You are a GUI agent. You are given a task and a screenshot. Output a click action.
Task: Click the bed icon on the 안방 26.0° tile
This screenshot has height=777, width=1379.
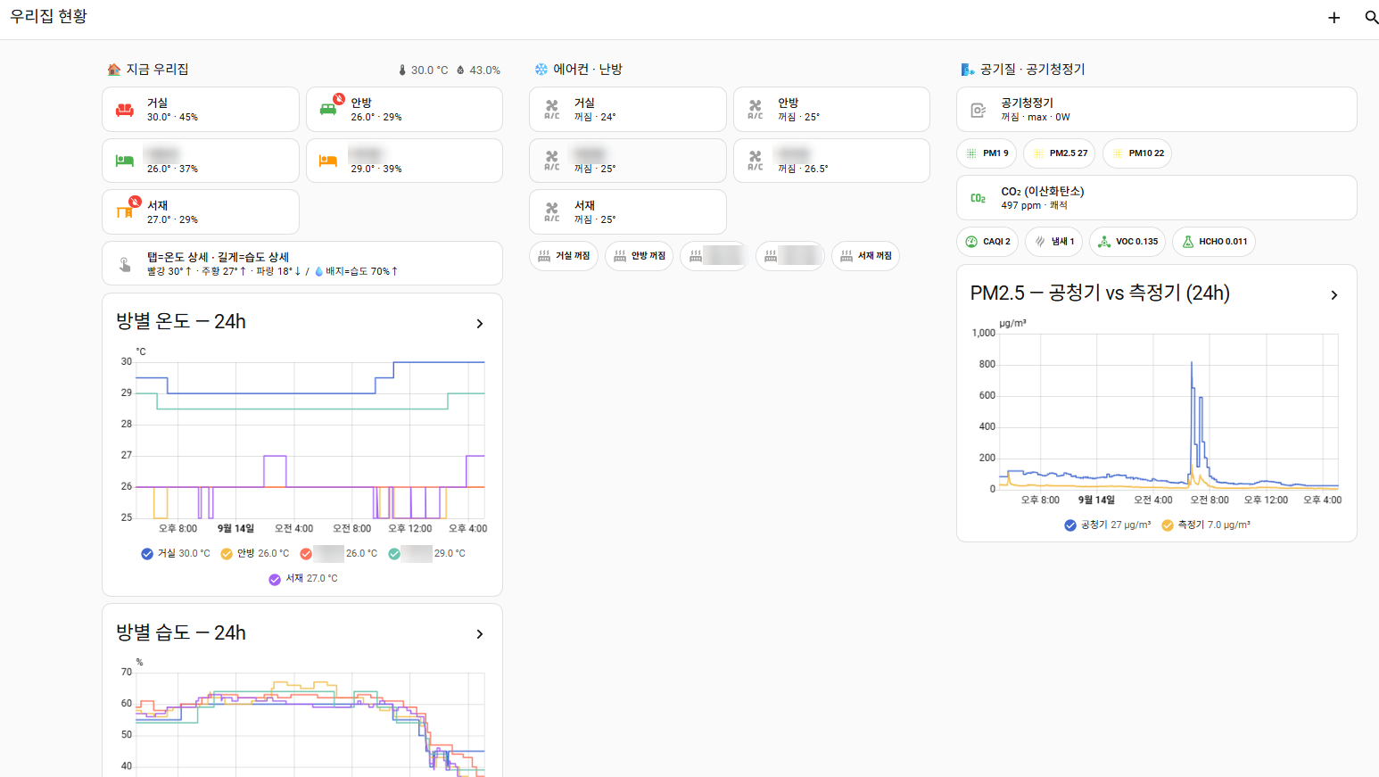329,109
